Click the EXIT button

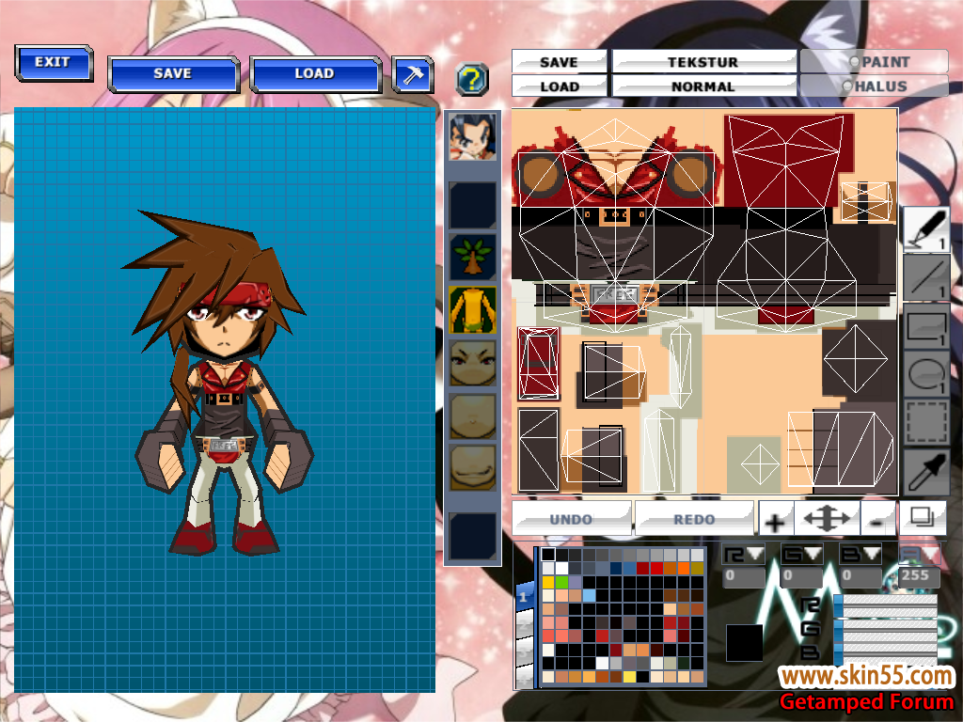(x=54, y=63)
